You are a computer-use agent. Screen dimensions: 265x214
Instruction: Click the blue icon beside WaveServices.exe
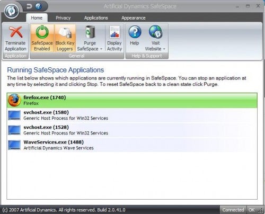point(14,145)
